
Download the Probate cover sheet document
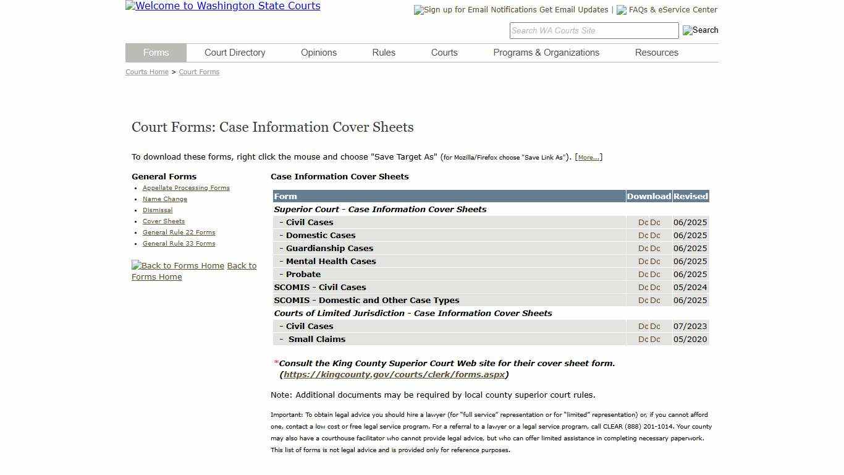tap(643, 274)
